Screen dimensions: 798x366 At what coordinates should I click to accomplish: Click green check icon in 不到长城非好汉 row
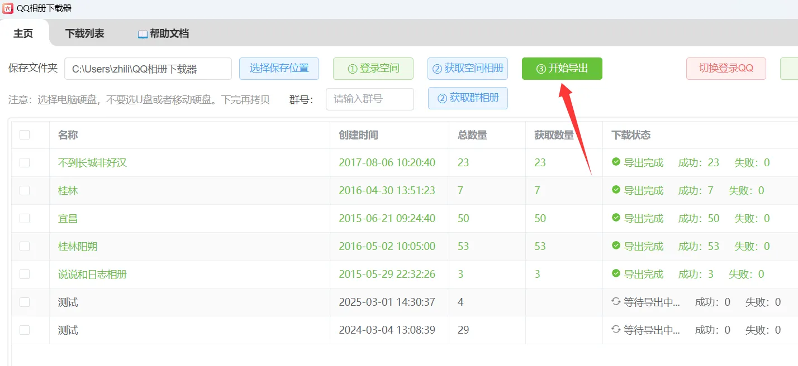(x=616, y=162)
